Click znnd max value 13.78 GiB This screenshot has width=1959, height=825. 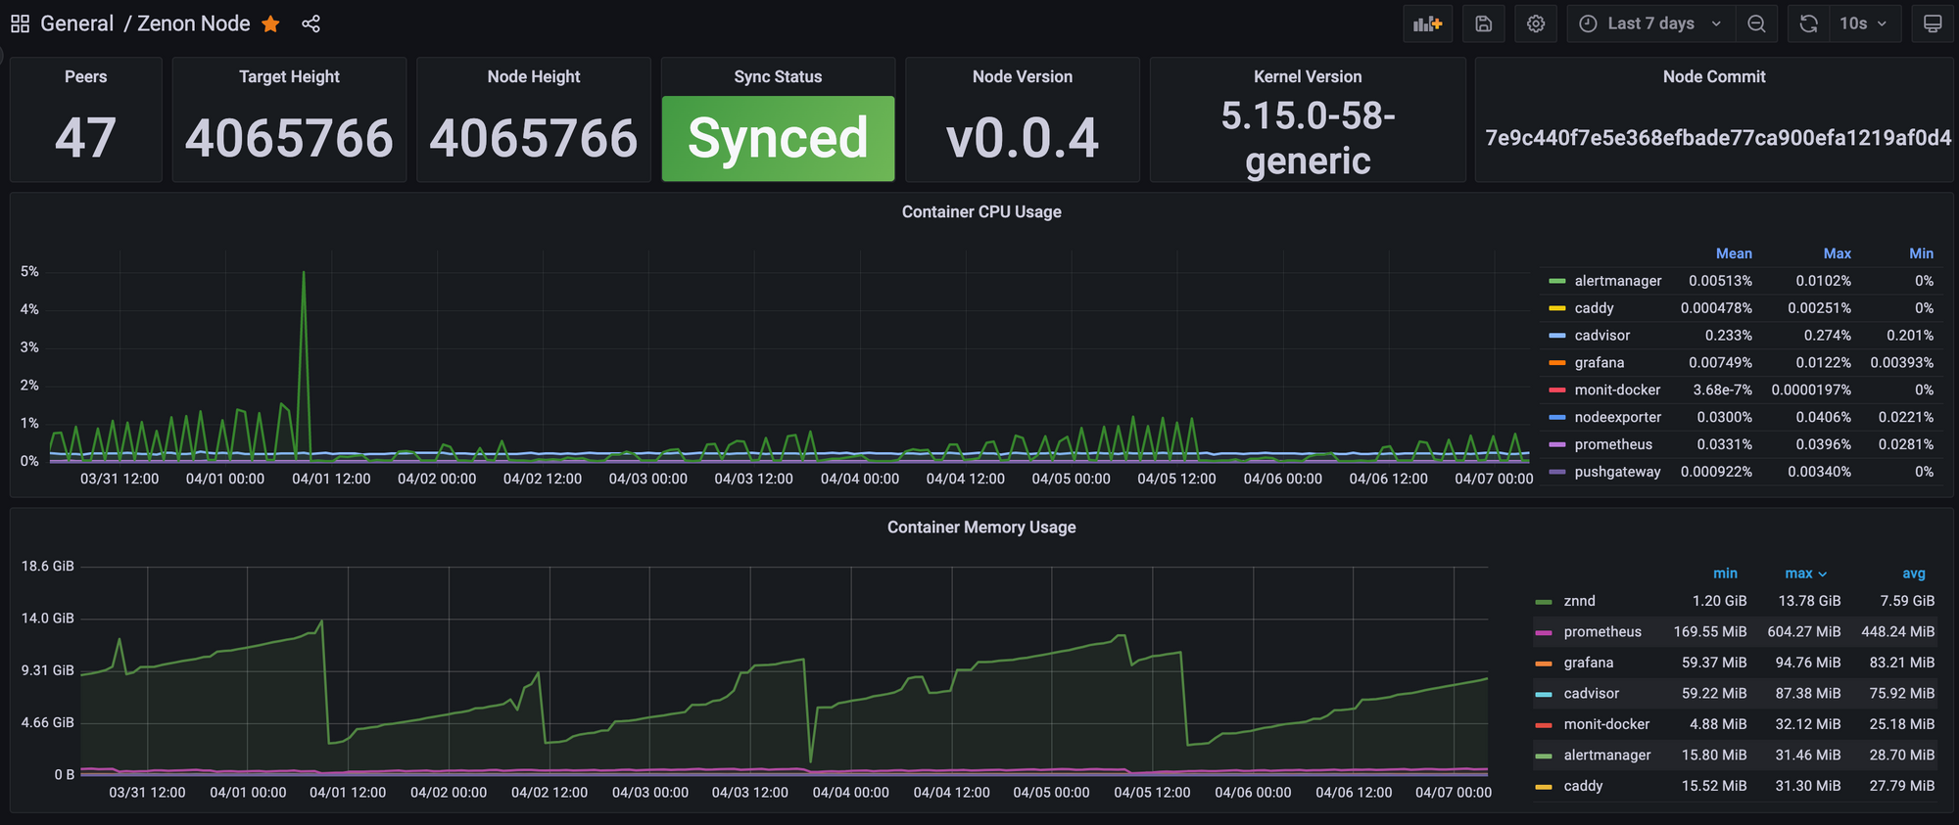[x=1809, y=601]
